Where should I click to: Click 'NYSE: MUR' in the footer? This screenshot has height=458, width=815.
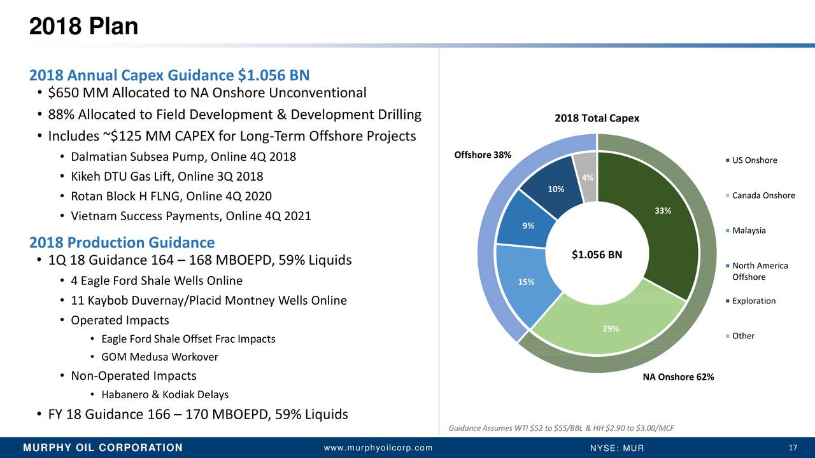(x=616, y=448)
